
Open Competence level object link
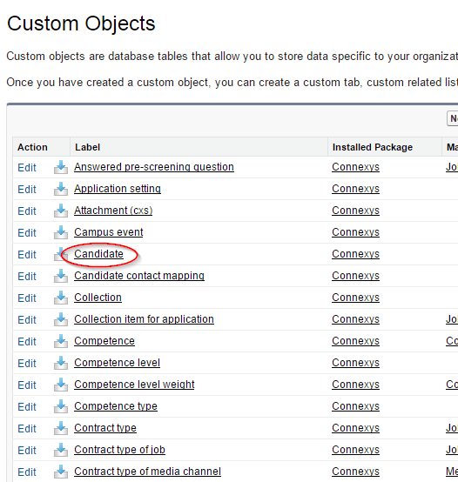[x=118, y=363]
